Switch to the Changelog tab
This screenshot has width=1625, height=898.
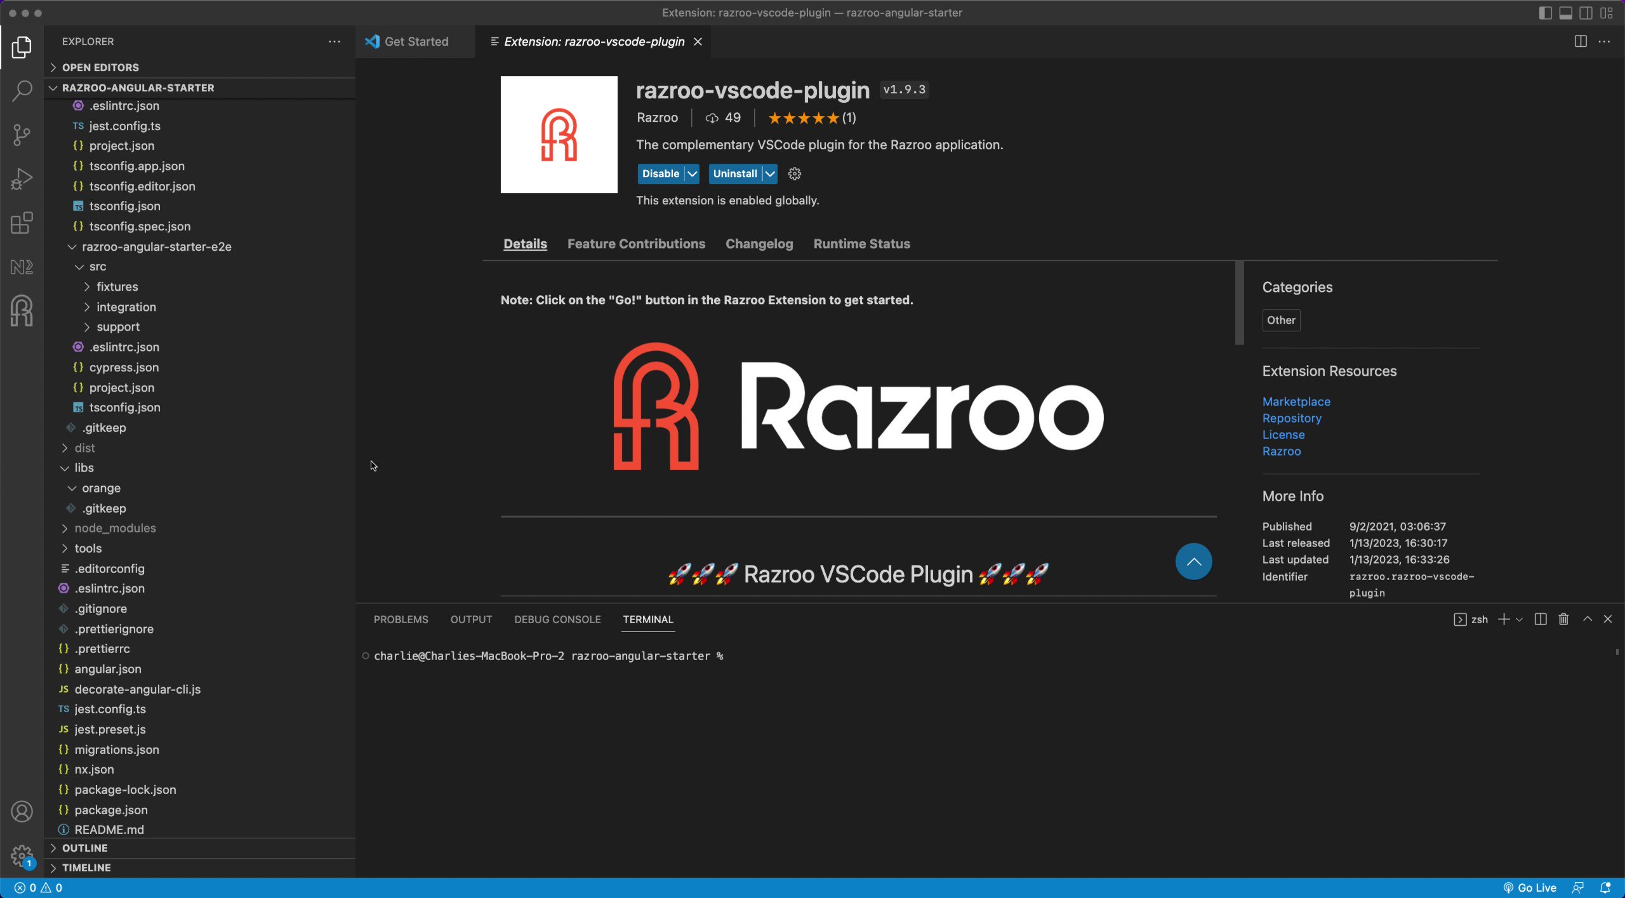(x=759, y=244)
